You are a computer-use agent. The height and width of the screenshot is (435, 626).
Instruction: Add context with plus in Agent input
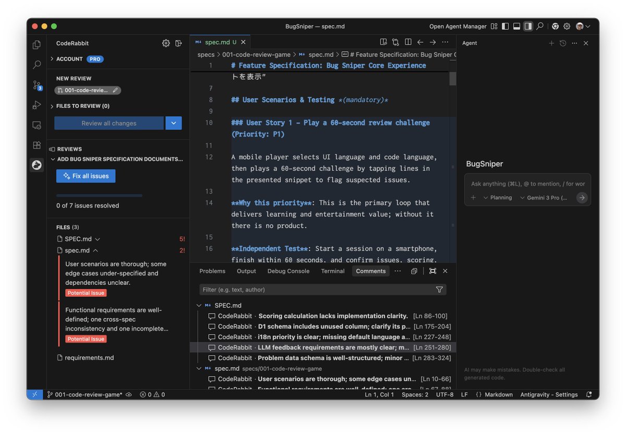tap(473, 198)
